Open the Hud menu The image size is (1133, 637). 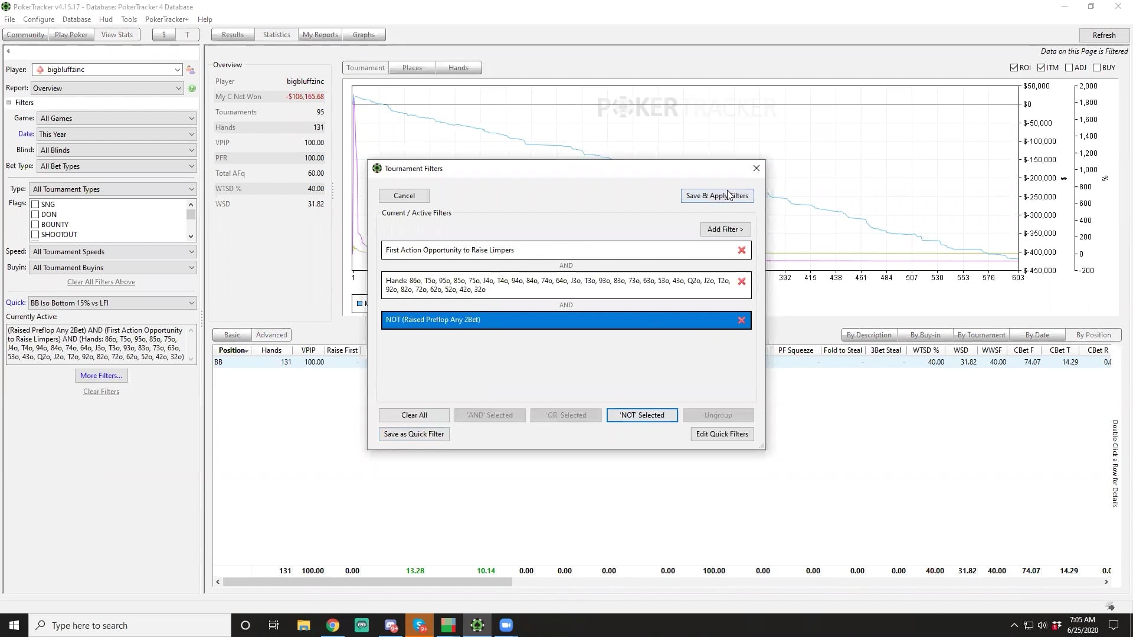pyautogui.click(x=106, y=19)
